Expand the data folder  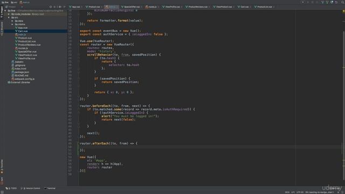click(x=12, y=21)
